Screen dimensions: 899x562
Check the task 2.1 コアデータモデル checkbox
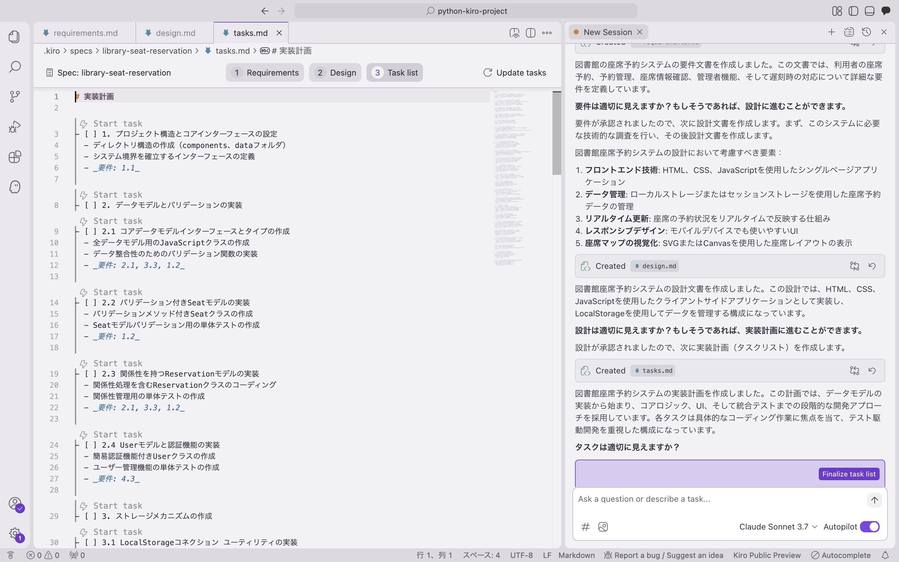click(90, 231)
